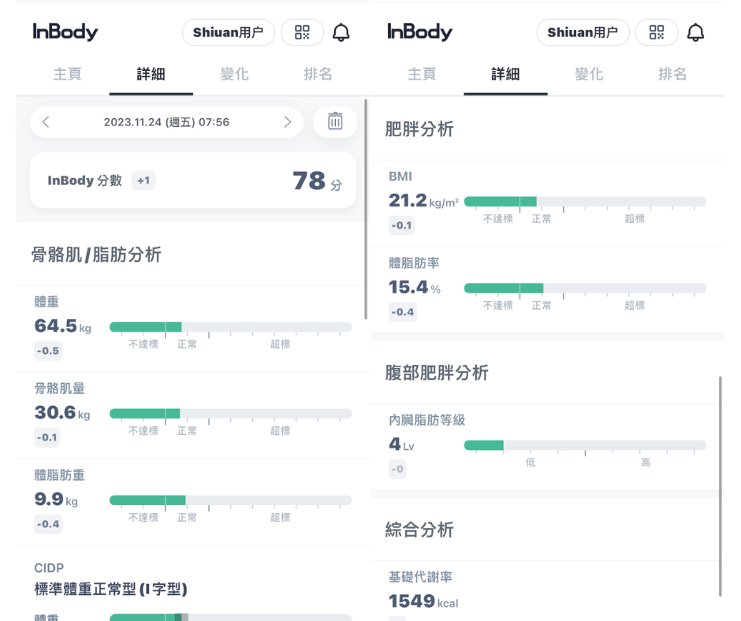Open the InBody 分數 78 分 score card
741x621 pixels.
coord(193,180)
